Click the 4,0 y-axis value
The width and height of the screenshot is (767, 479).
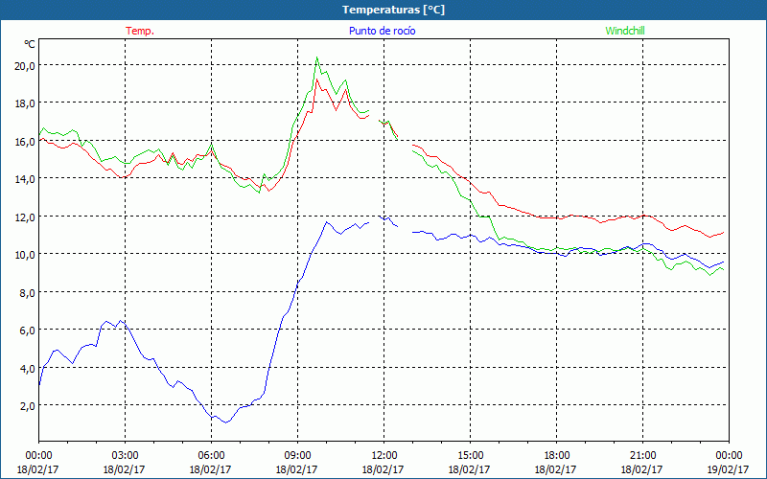coord(27,369)
